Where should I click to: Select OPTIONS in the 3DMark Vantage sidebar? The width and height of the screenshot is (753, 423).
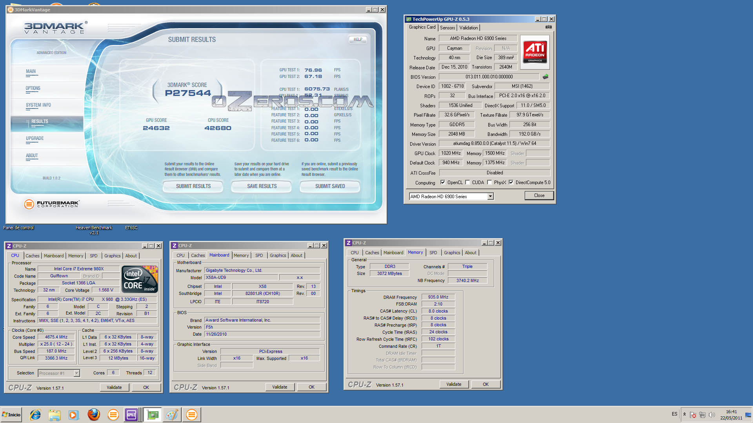(x=33, y=88)
